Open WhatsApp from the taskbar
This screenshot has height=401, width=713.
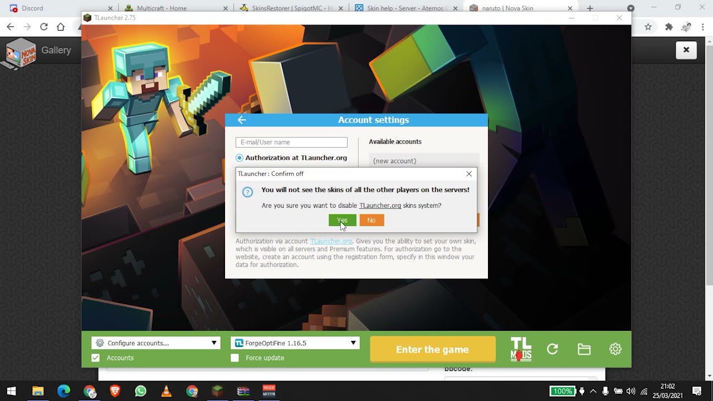pyautogui.click(x=140, y=391)
